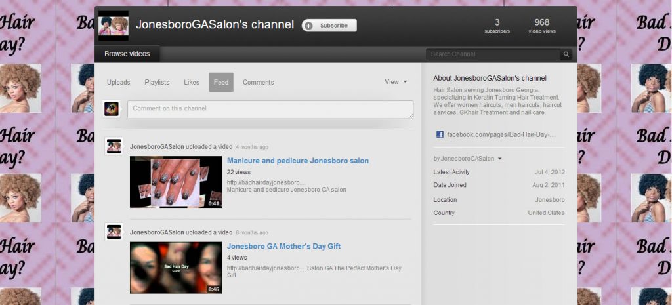Click the channel avatar in the header

113,26
